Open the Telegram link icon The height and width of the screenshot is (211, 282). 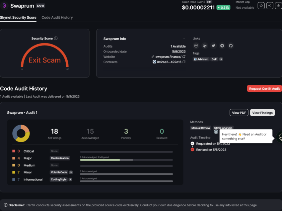click(x=222, y=46)
